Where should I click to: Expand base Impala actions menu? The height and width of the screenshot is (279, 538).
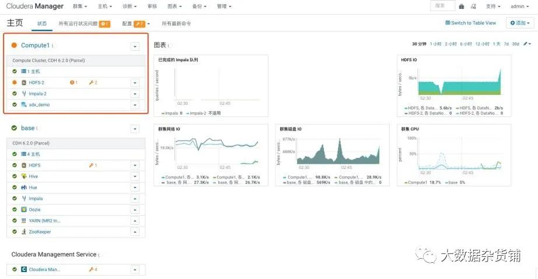(135, 199)
